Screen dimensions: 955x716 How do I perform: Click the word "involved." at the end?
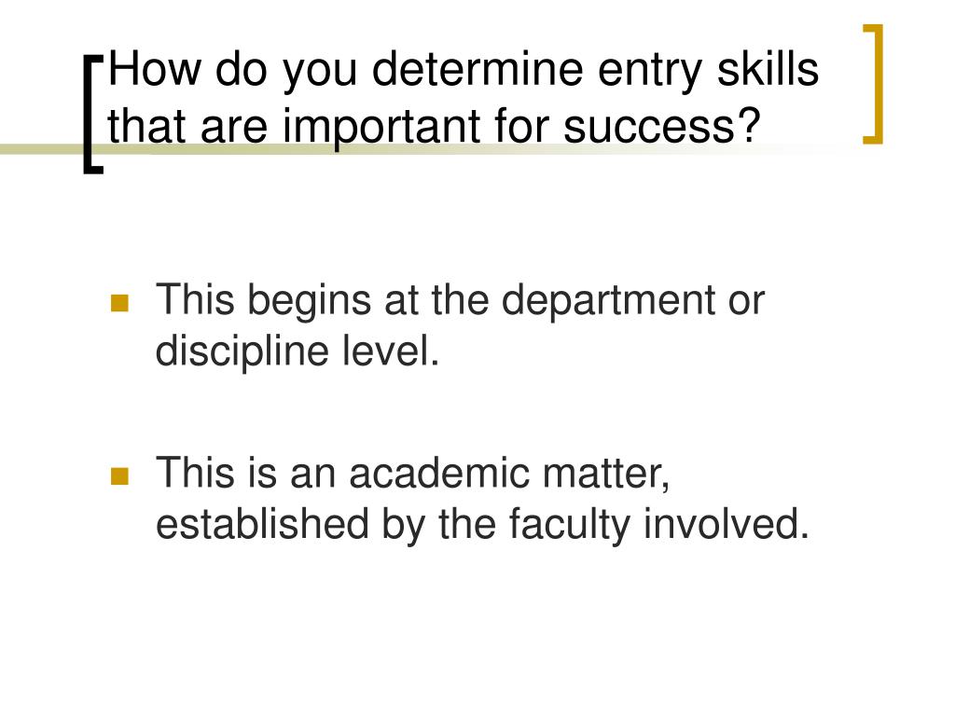[726, 525]
